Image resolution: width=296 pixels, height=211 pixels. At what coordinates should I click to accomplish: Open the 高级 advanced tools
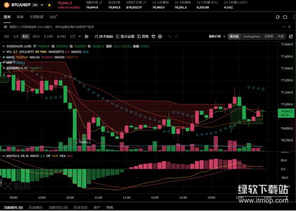coord(143,36)
